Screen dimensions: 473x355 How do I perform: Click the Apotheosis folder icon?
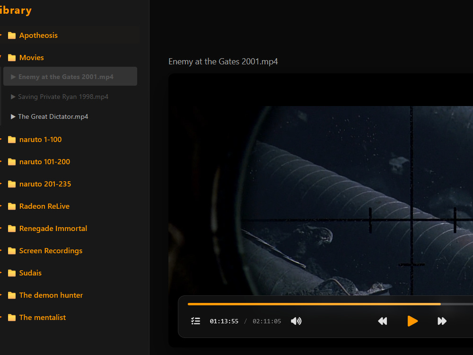[12, 35]
